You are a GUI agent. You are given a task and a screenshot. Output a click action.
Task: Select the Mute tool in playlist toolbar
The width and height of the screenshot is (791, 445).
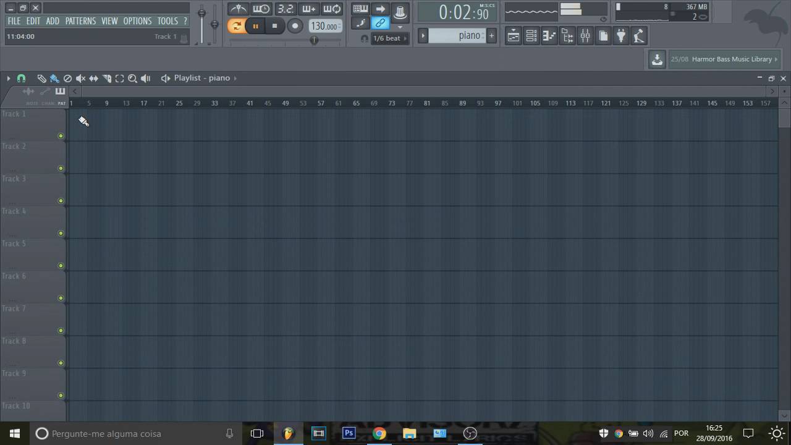click(80, 78)
